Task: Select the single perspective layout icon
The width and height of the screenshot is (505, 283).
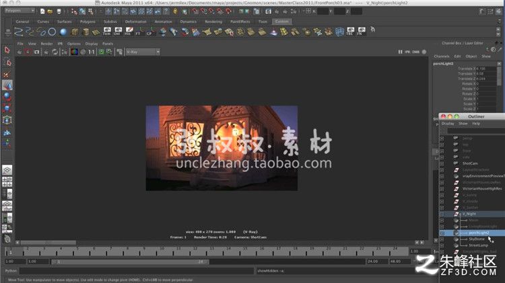Action: [7, 170]
